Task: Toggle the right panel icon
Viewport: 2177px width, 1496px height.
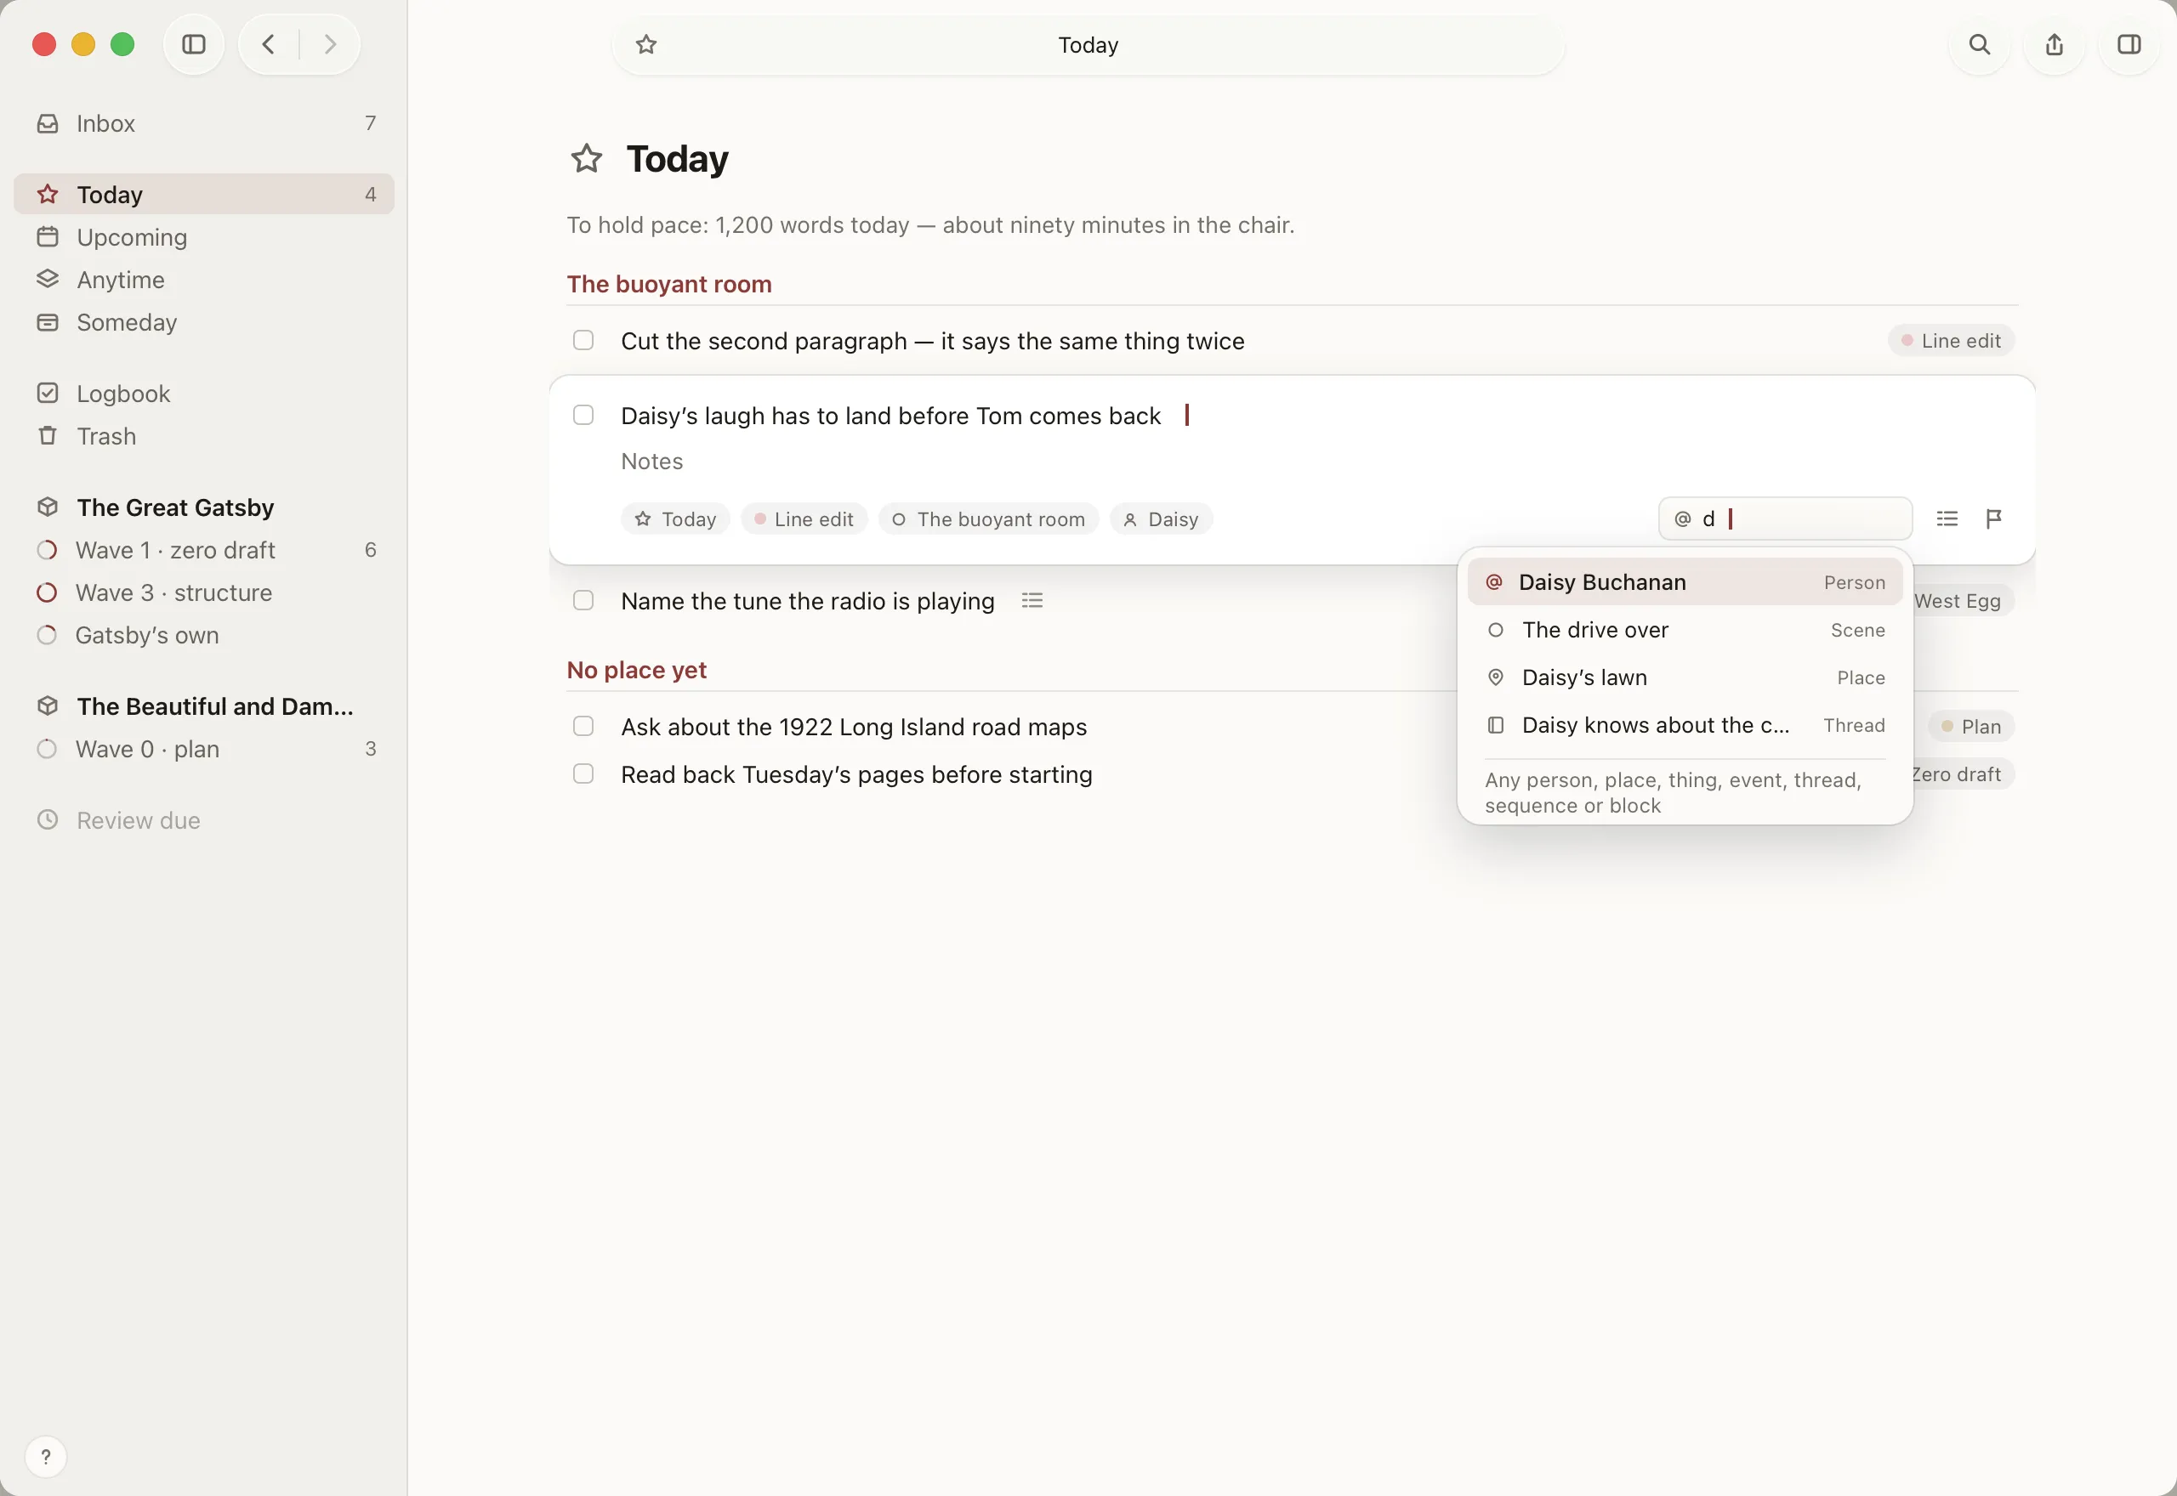Action: [x=2129, y=44]
